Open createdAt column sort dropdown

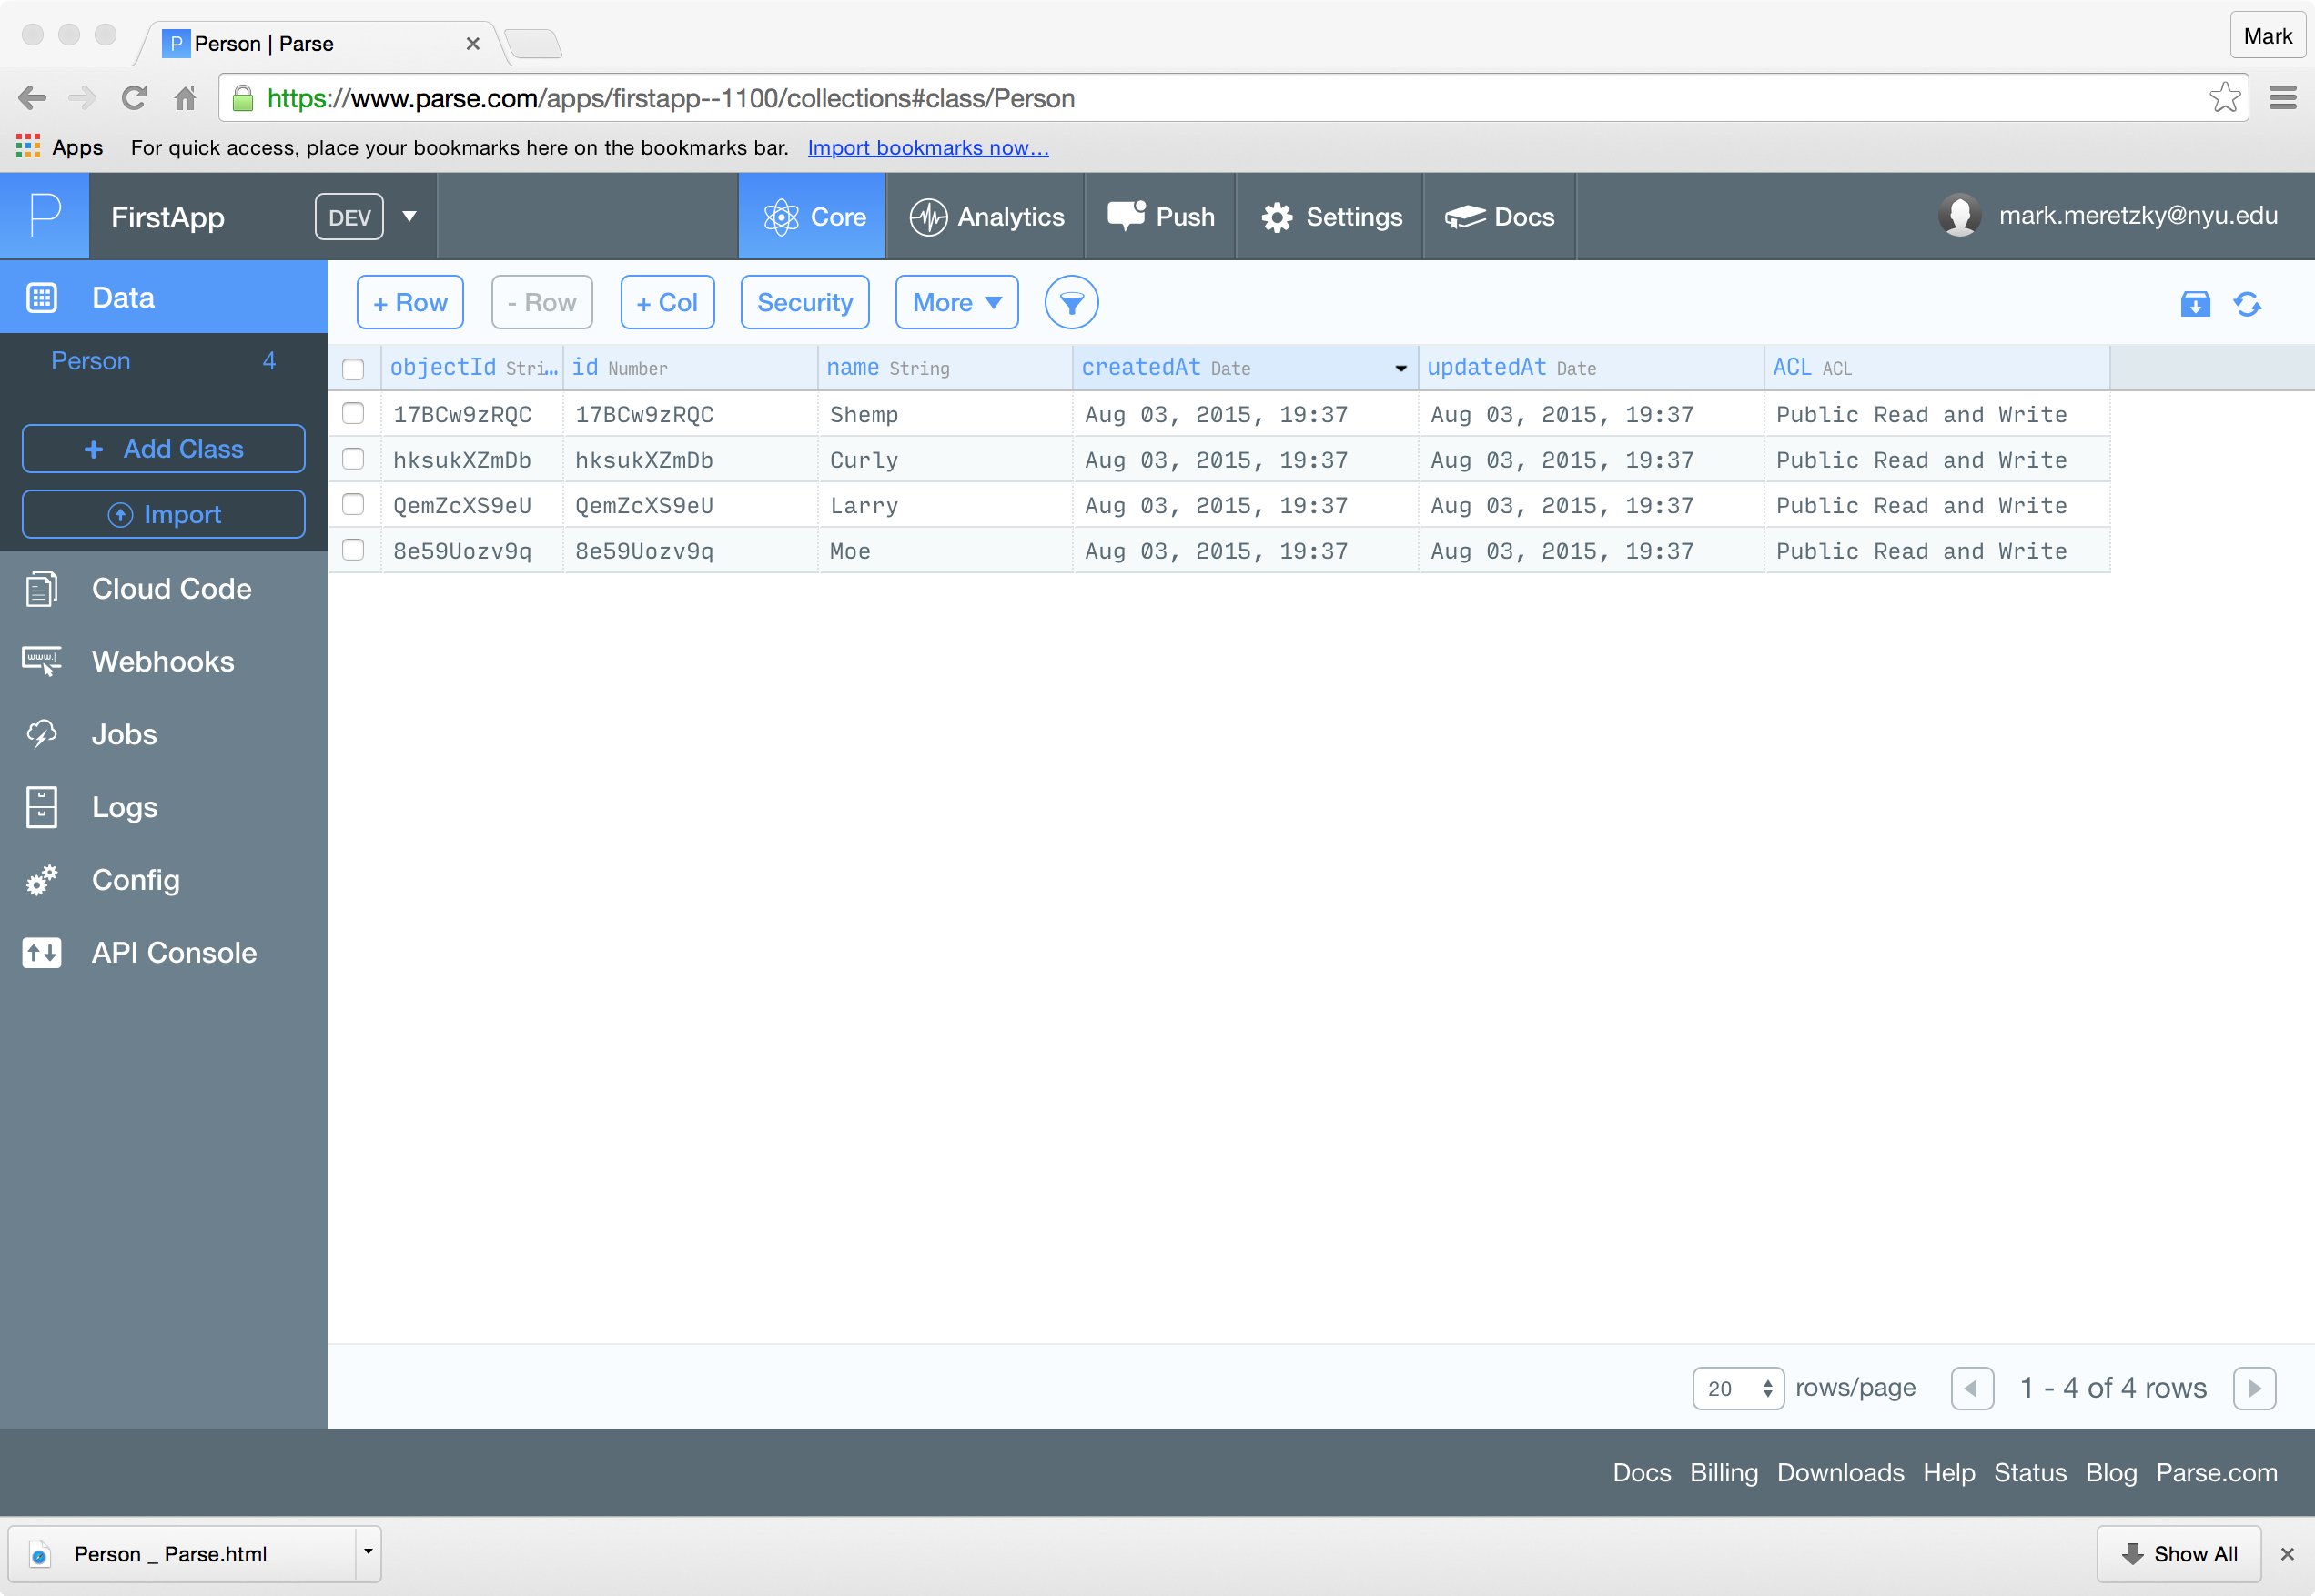[1400, 369]
